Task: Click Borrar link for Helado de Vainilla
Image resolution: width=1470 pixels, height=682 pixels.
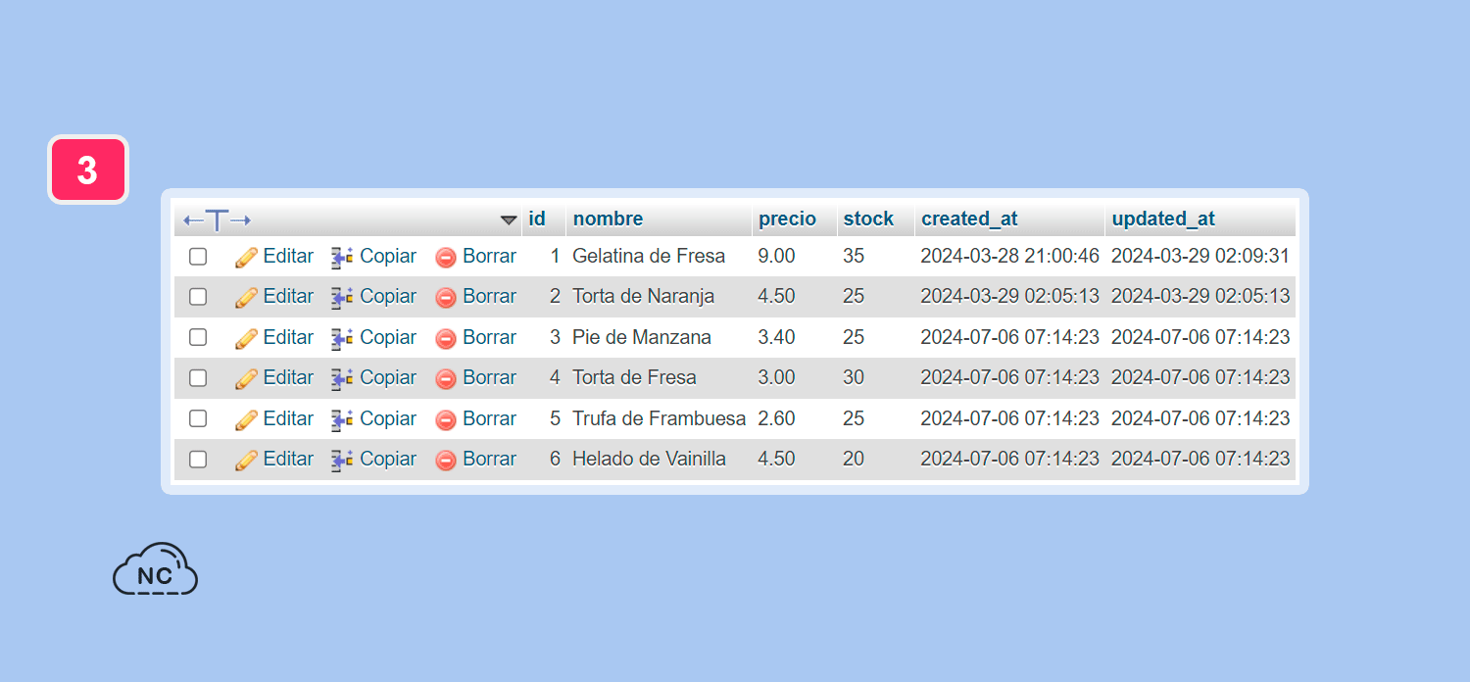Action: tap(490, 459)
